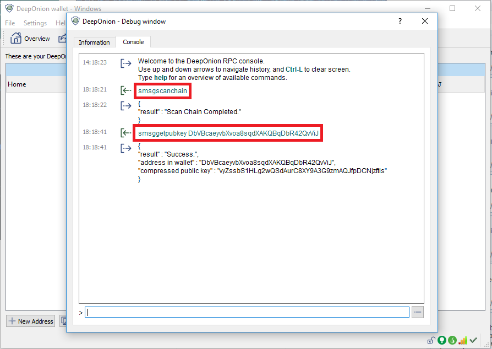Click the "Type help for an overview" console line
This screenshot has height=349, width=492.
point(212,78)
